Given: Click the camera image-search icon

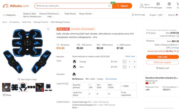Looking at the screenshot, I should point(109,6).
